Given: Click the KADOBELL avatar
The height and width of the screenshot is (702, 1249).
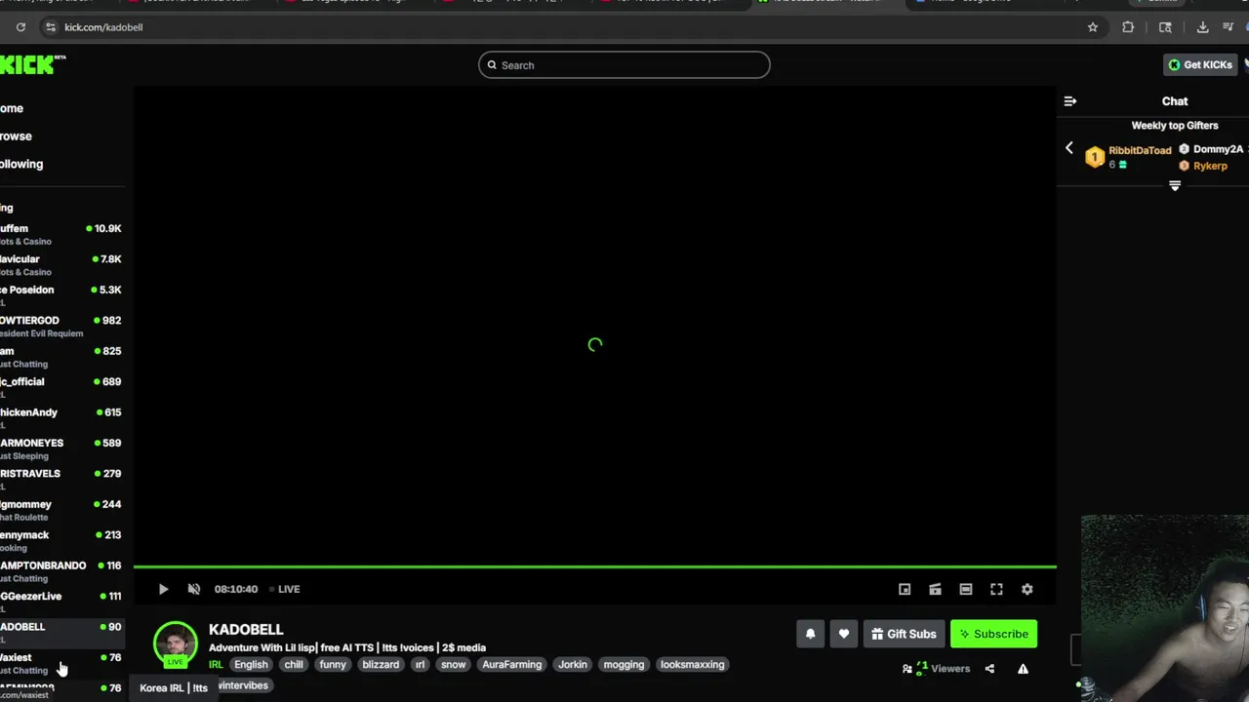Looking at the screenshot, I should point(176,643).
